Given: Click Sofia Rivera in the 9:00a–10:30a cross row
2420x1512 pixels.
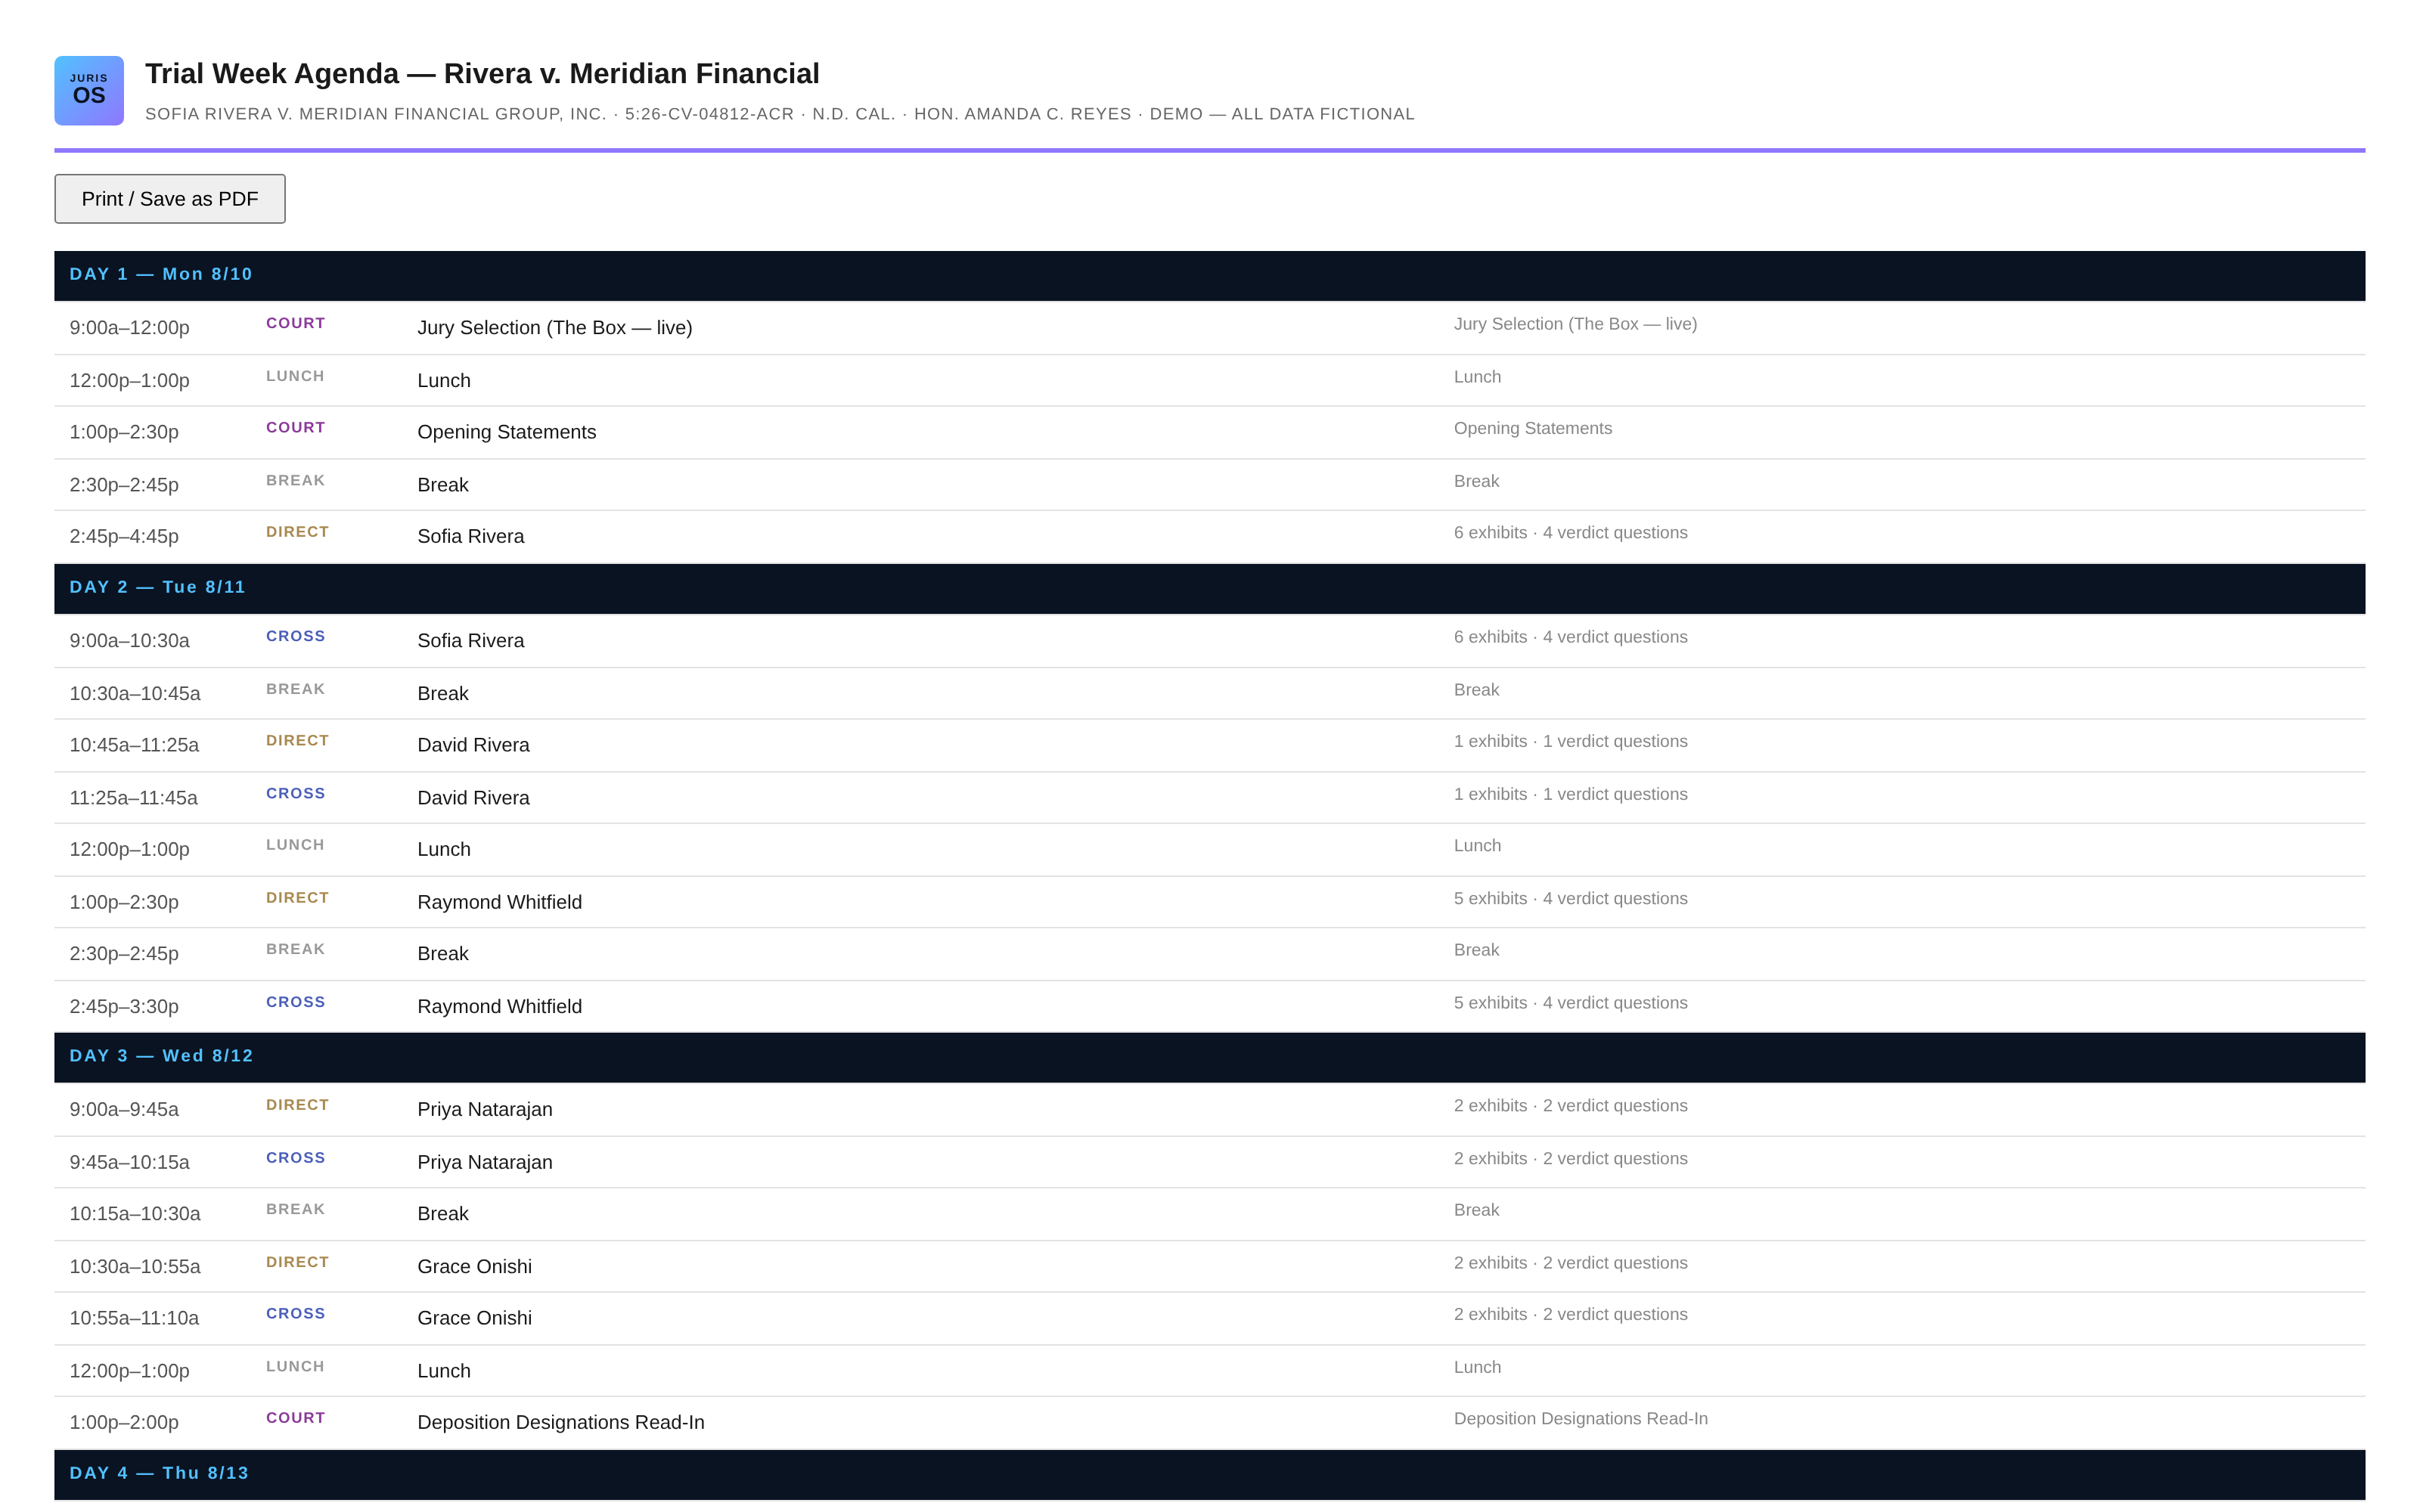Looking at the screenshot, I should pyautogui.click(x=471, y=641).
